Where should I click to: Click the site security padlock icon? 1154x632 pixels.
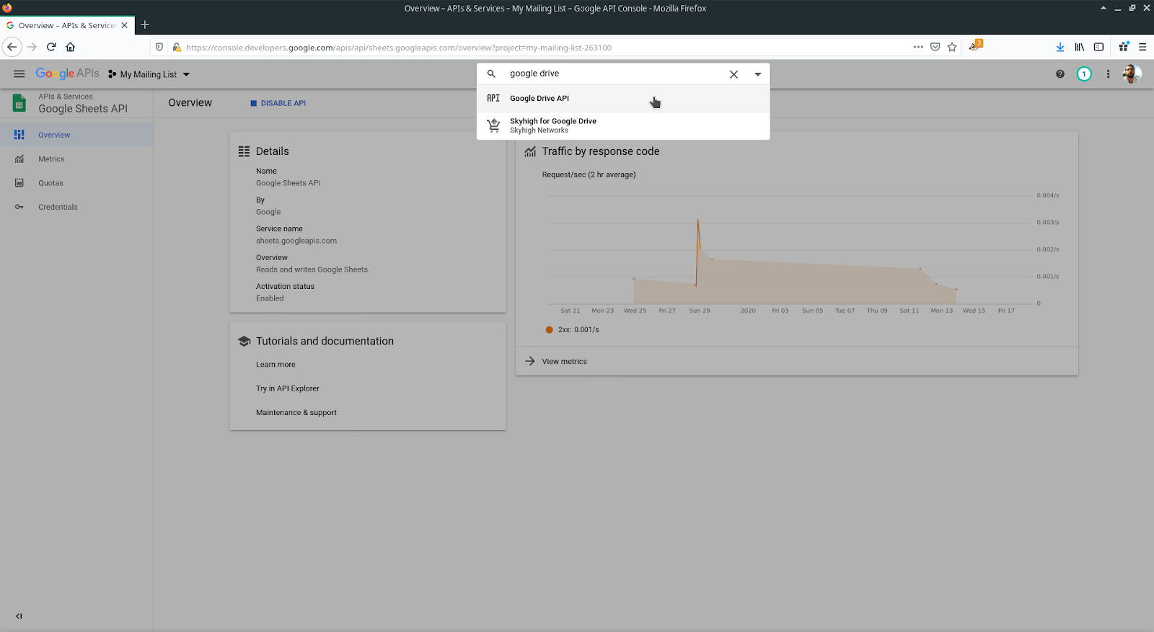(177, 48)
